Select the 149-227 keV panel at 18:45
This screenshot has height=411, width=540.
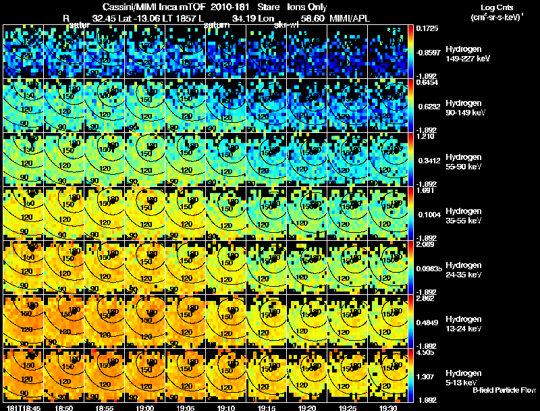(24, 52)
